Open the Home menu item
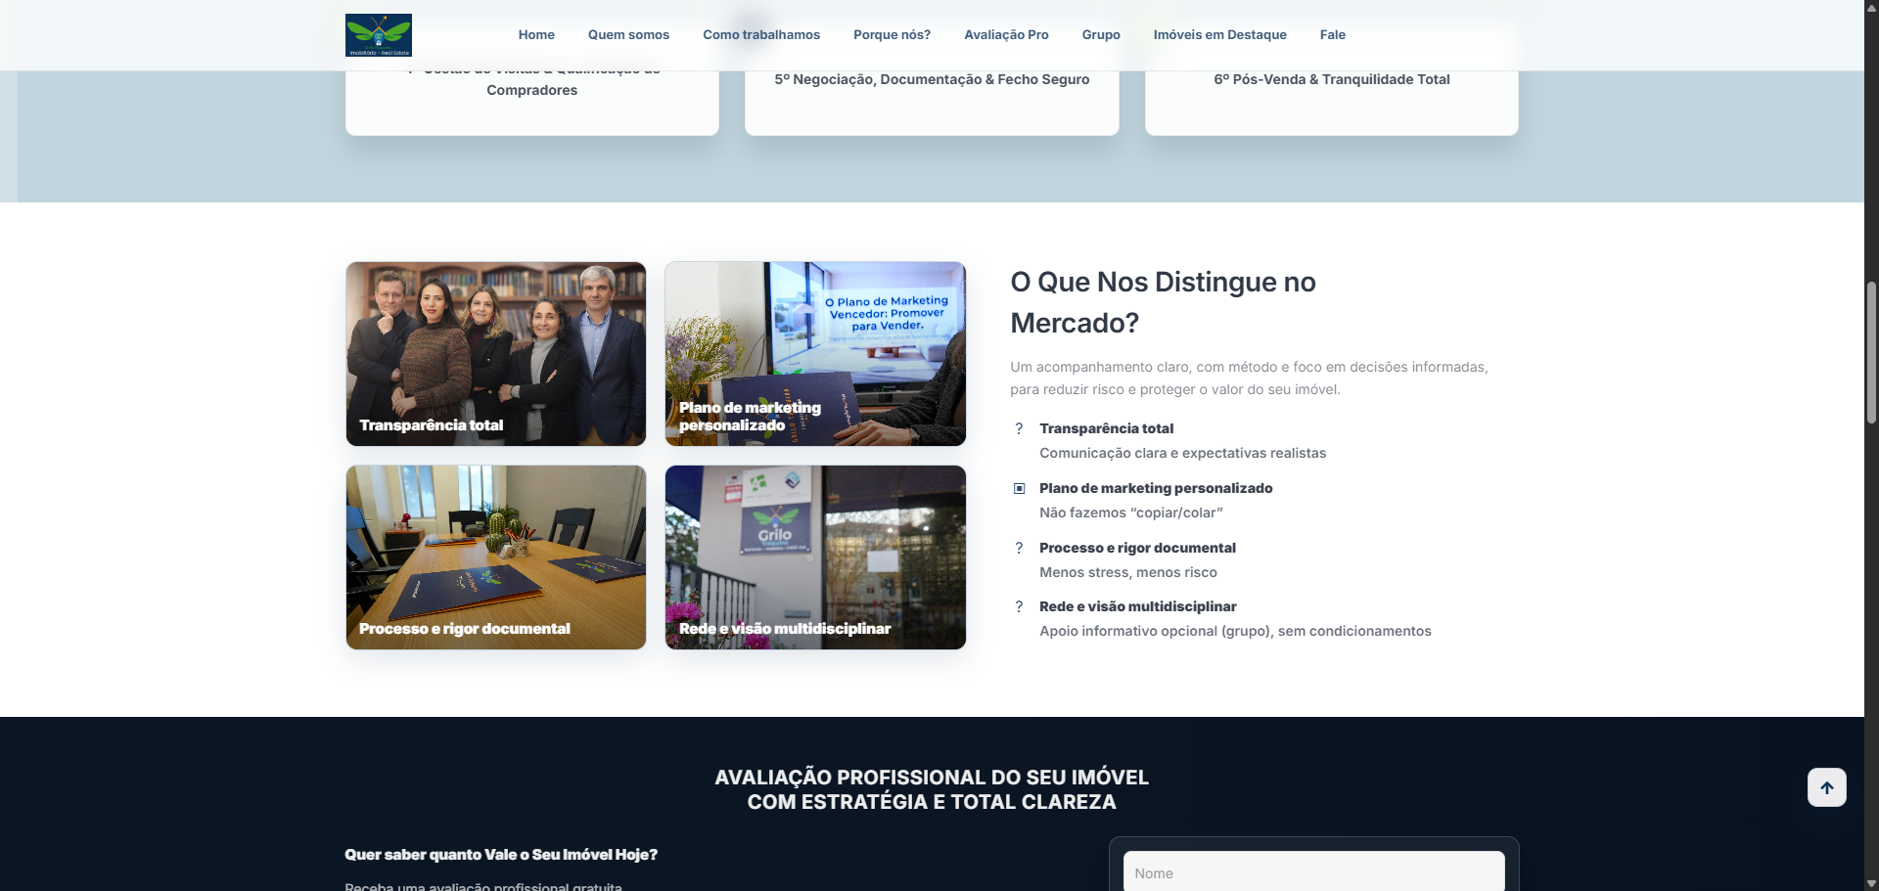1879x891 pixels. click(536, 35)
